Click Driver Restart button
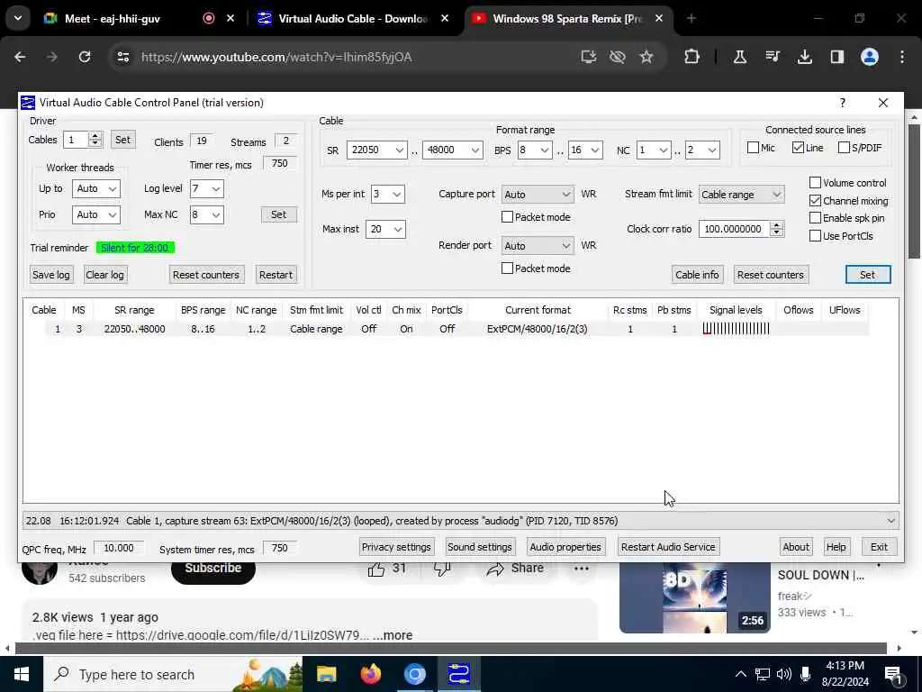This screenshot has height=692, width=922. [x=276, y=275]
